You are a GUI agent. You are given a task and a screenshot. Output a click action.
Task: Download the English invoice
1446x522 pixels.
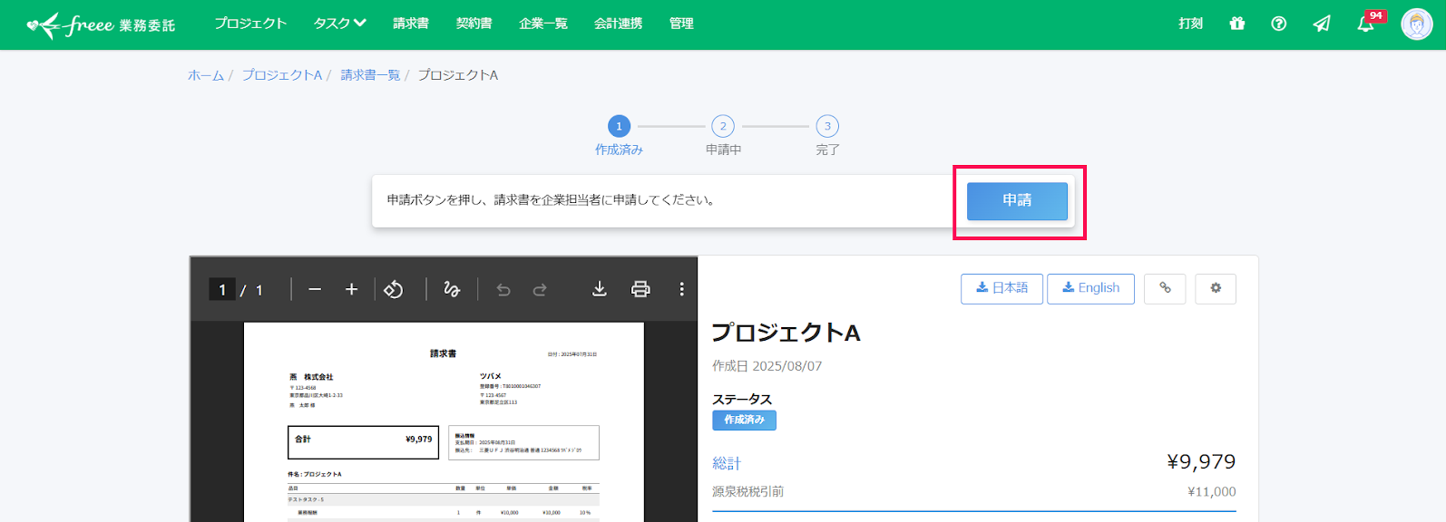click(x=1090, y=288)
